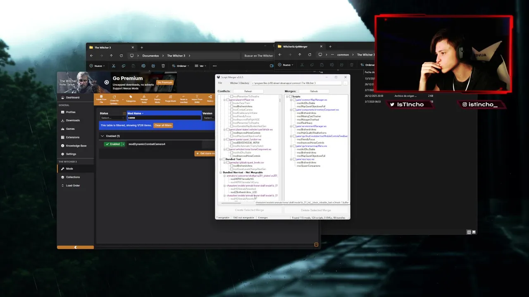The width and height of the screenshot is (529, 297).
Task: Click the browse button beside Witcher 3 Directory
Action: [345, 83]
